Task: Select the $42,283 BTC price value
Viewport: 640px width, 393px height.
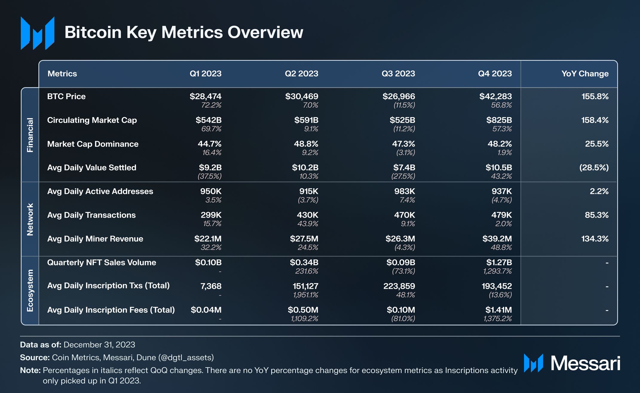Action: click(496, 96)
